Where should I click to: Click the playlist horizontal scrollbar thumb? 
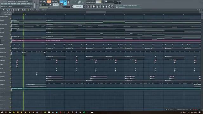tap(96, 12)
